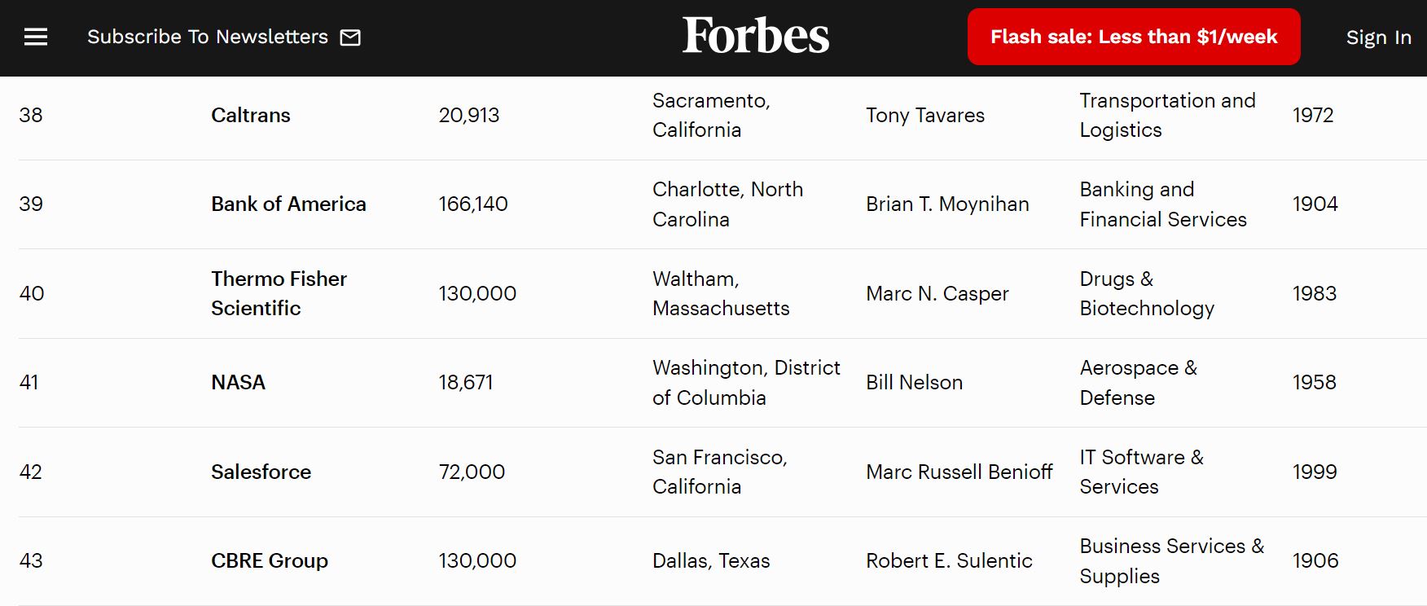Click the 166,140 employees figure
Viewport: 1427px width, 606px height.
tap(472, 204)
